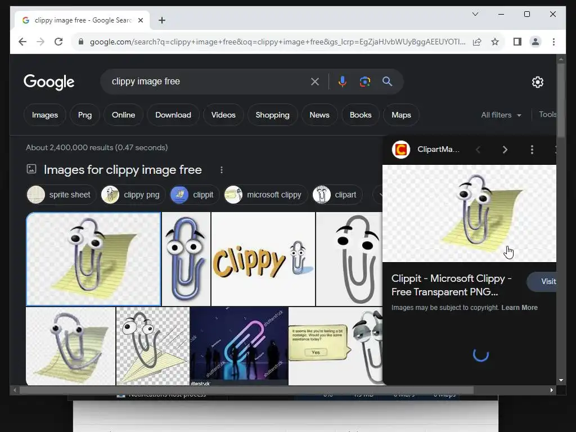Viewport: 576px width, 432px height.
Task: Switch to the Books filter
Action: (361, 115)
